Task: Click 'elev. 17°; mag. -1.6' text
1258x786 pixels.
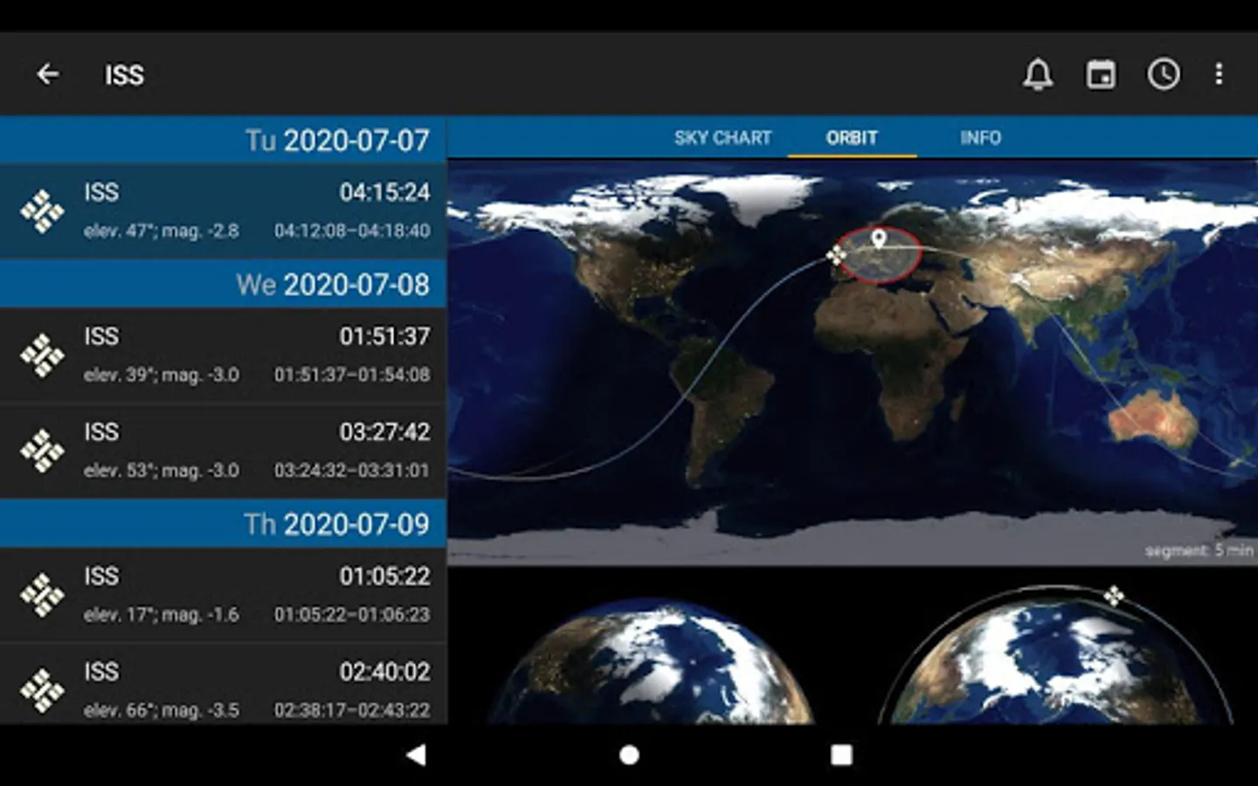Action: (162, 614)
